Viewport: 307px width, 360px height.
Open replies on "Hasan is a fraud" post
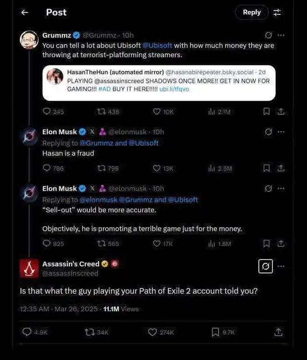(x=47, y=168)
